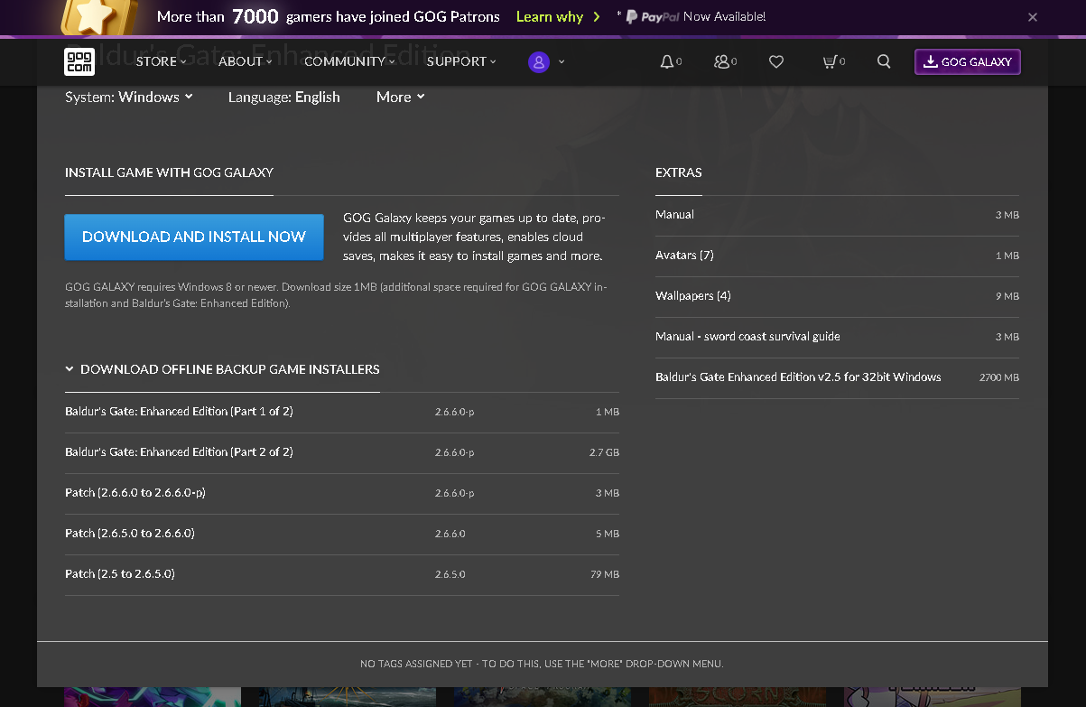This screenshot has width=1086, height=707.
Task: Open the ABOUT menu
Action: tap(245, 61)
